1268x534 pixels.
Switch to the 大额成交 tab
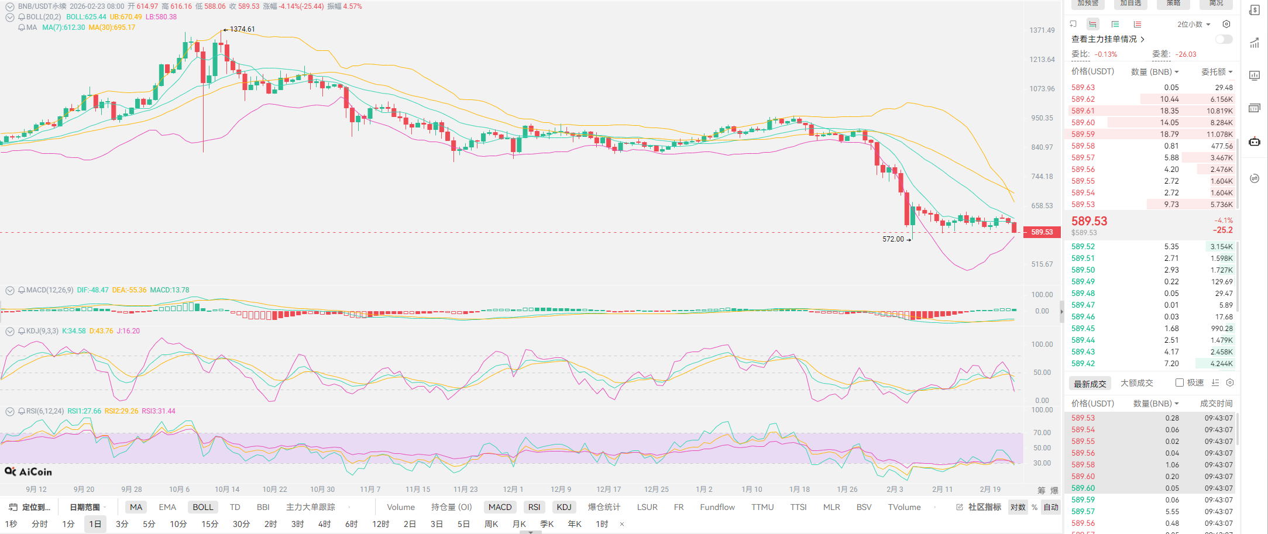tap(1136, 383)
